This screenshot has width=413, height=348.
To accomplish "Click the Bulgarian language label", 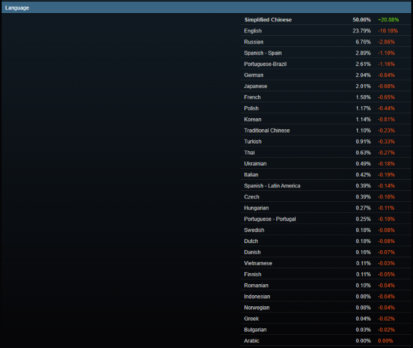I will point(255,329).
